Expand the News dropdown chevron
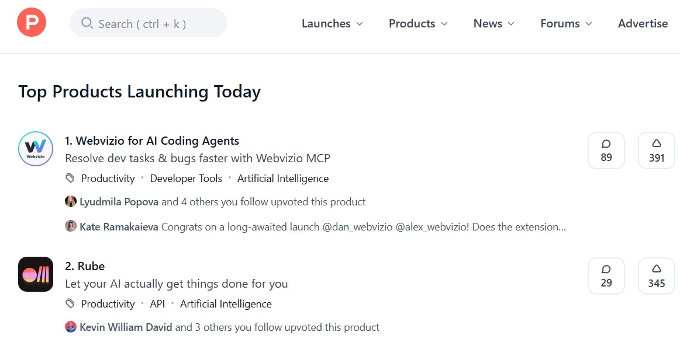 point(511,24)
